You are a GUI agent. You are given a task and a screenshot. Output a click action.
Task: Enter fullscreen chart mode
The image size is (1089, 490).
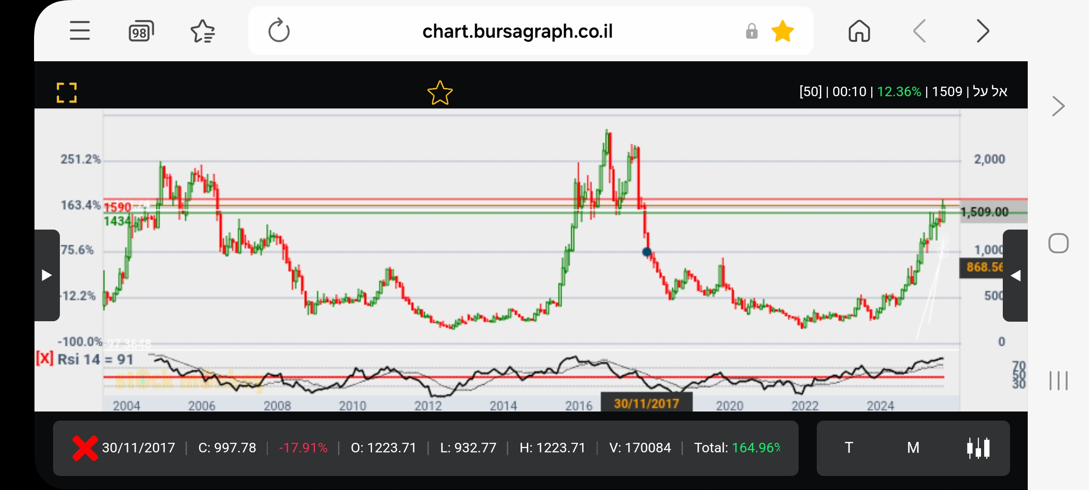[67, 93]
